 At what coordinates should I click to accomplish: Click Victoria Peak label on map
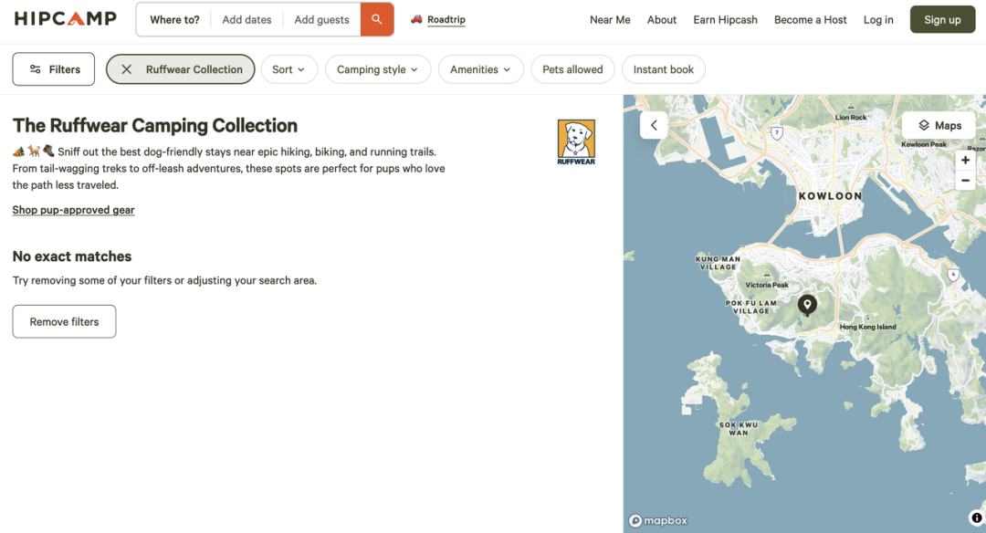click(x=767, y=285)
